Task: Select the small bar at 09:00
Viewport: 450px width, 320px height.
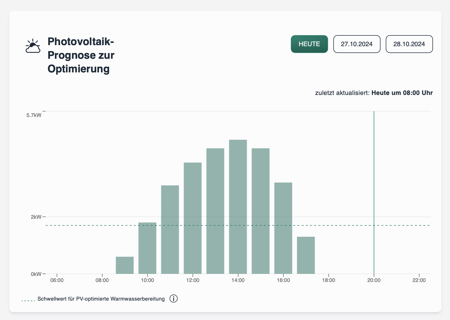Action: point(125,265)
